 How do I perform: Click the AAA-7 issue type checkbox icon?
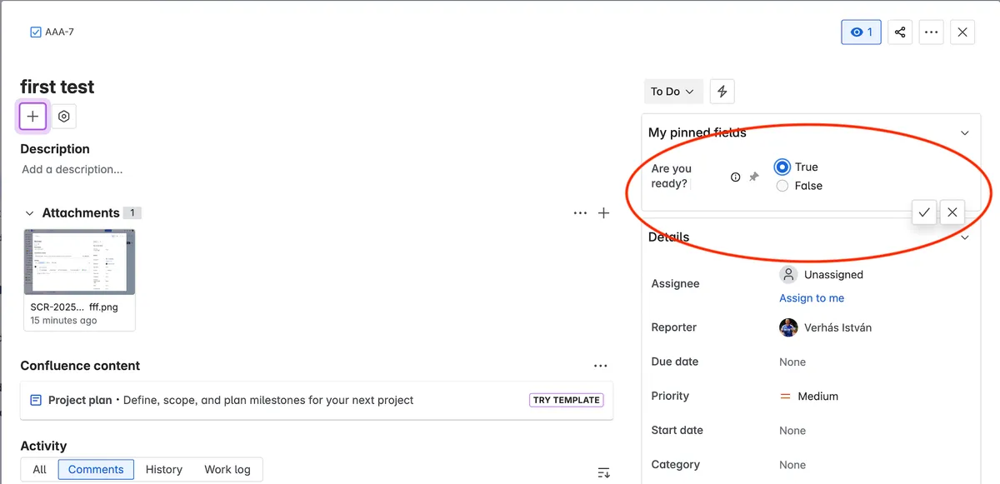[36, 32]
